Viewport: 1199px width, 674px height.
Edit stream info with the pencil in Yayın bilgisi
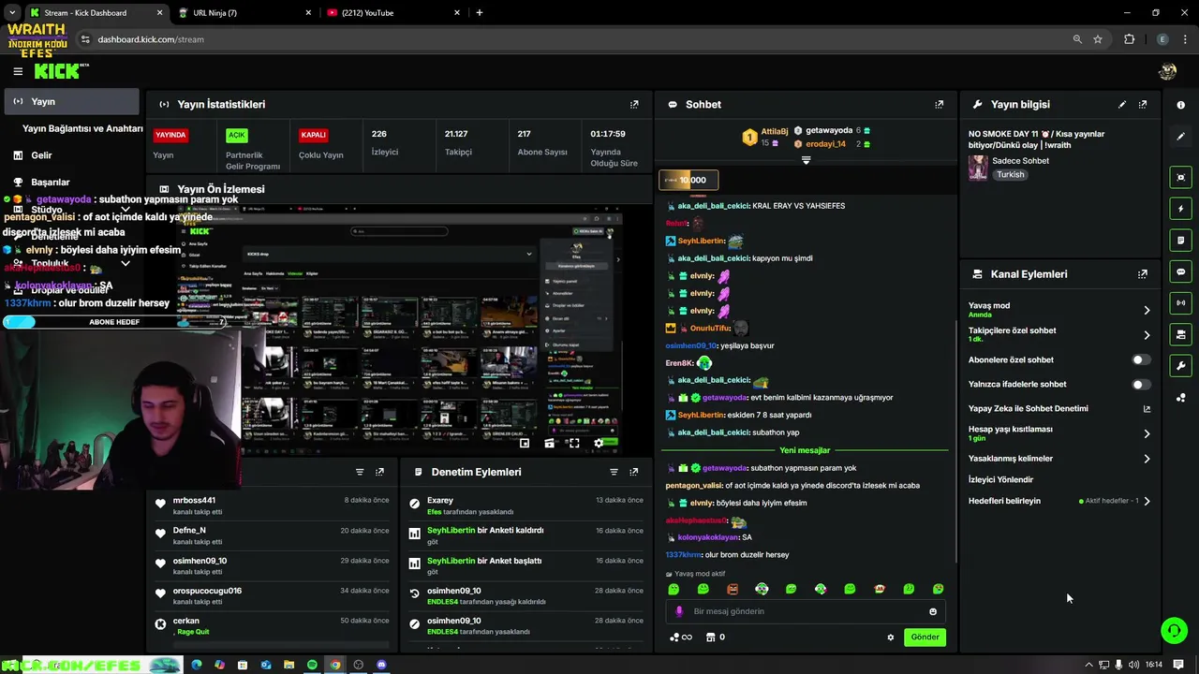click(x=1122, y=105)
